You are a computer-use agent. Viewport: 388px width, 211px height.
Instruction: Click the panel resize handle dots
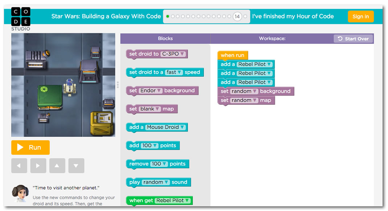click(118, 85)
